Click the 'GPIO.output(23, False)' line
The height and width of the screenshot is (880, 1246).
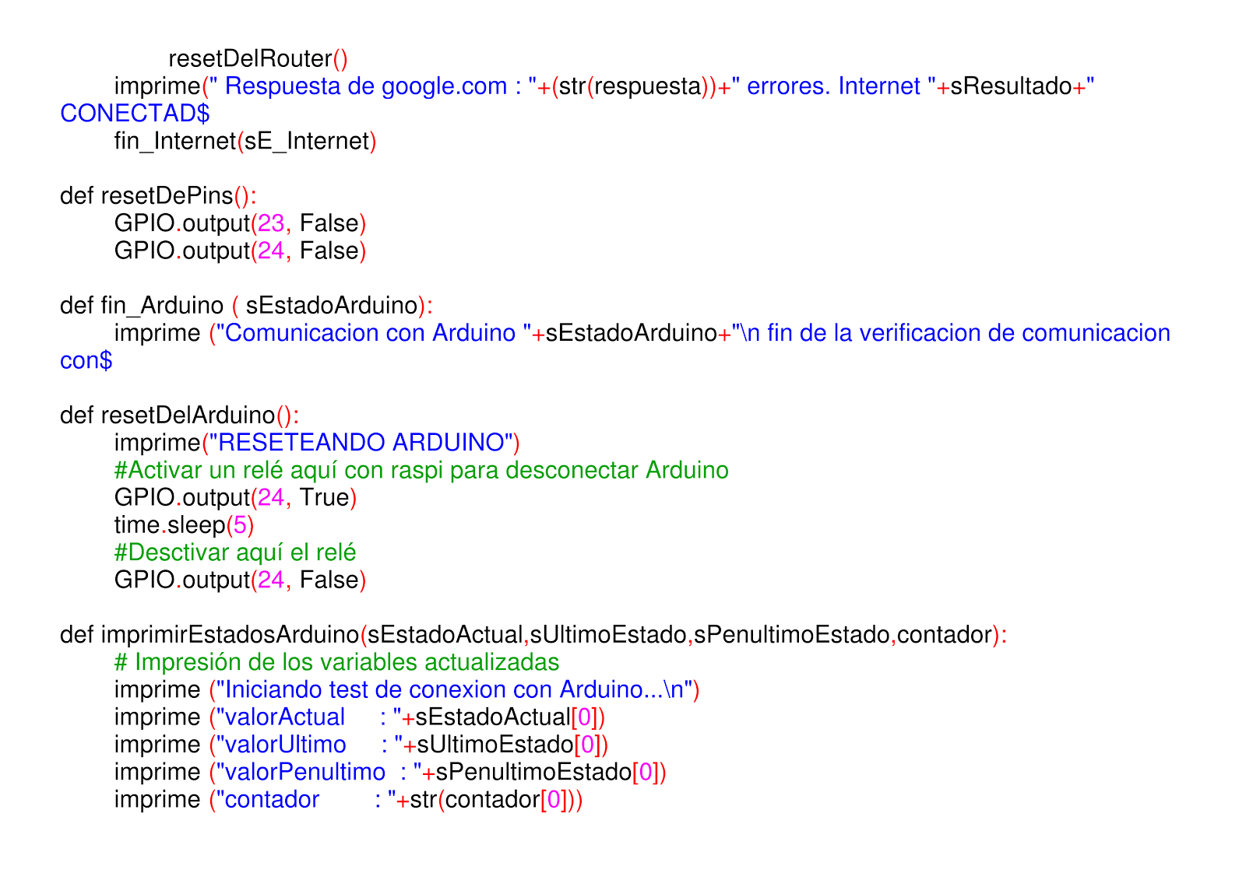[x=240, y=224]
